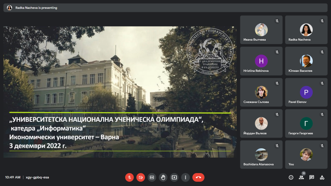Image resolution: width=331 pixels, height=186 pixels.
Task: Click Bozhidara Atanasova participant avatar
Action: pyautogui.click(x=261, y=155)
